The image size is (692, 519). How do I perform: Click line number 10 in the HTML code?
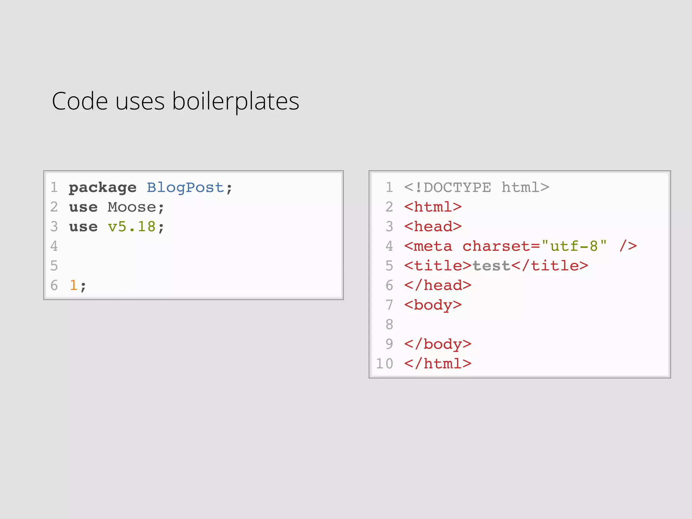(x=385, y=364)
